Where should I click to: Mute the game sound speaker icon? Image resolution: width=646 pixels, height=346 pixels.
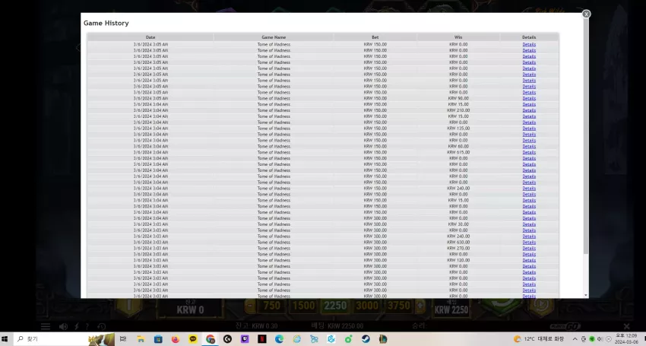point(63,326)
